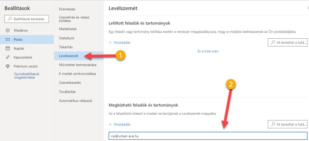Screen dimensions: 309x141
Task: Click the plus icon under Megbízható feladók
Action: click(110, 124)
